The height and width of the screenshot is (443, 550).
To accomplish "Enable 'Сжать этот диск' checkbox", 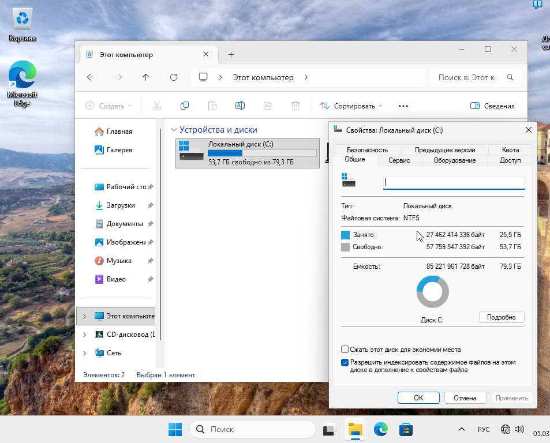I will point(345,350).
